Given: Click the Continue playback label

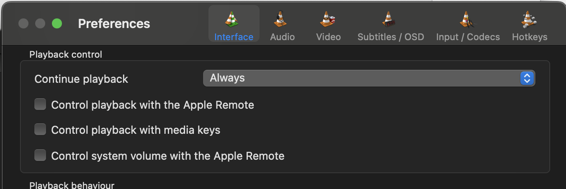Looking at the screenshot, I should coord(81,79).
